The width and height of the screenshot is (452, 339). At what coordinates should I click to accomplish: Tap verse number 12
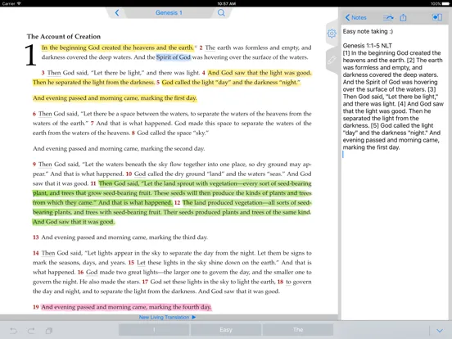(x=178, y=203)
